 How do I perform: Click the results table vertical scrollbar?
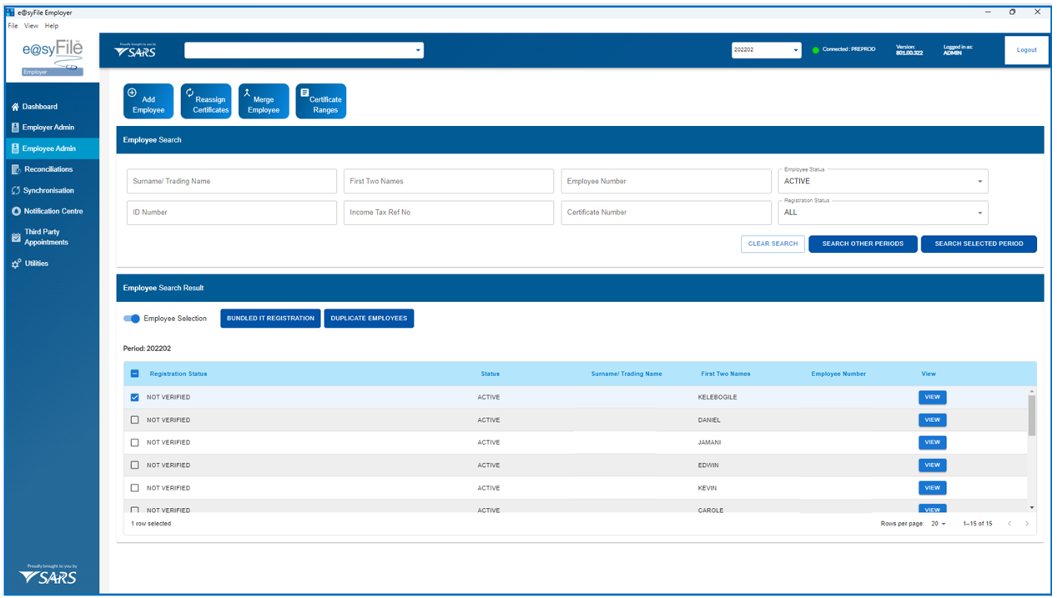(x=1032, y=417)
